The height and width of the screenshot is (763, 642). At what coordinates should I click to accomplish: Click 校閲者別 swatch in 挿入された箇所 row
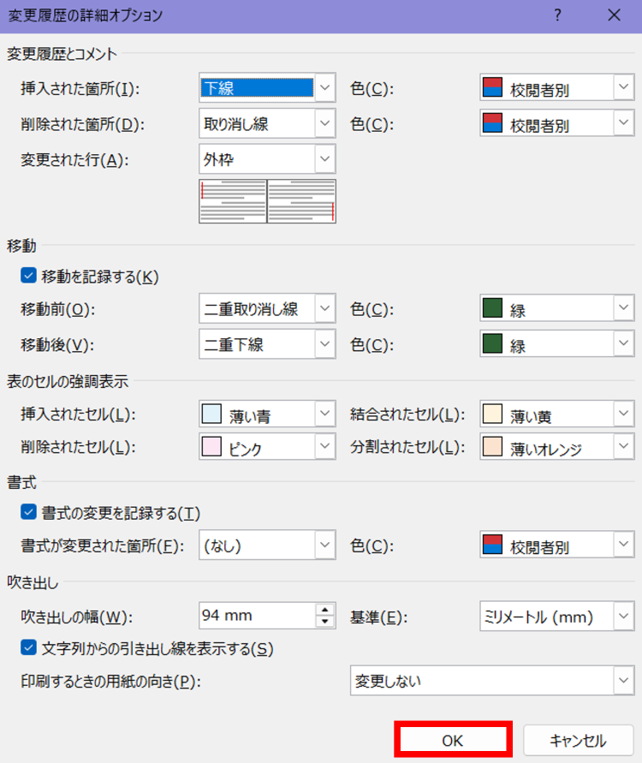(493, 87)
